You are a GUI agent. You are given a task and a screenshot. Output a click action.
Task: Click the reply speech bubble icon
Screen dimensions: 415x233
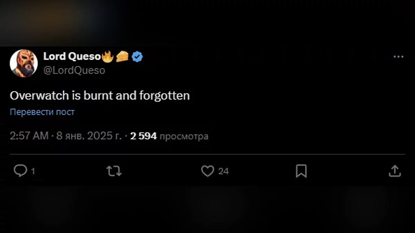20,171
